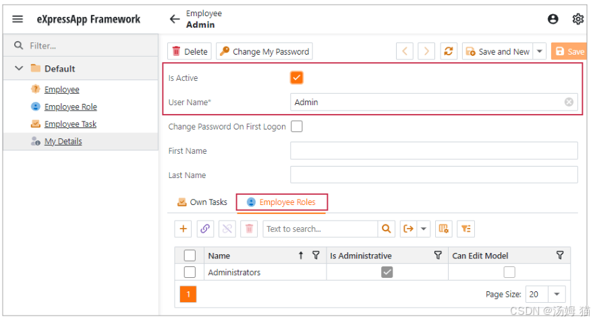Select the Administrators row checkbox
This screenshot has width=593, height=321.
pos(190,272)
